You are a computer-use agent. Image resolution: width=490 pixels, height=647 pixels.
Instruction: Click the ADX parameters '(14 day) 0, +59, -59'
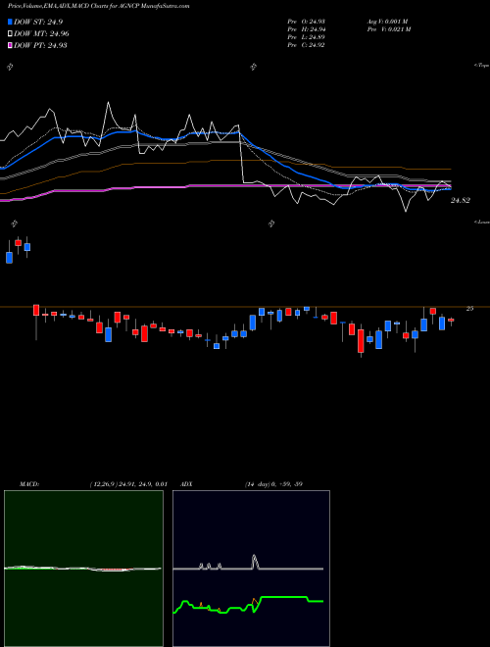[273, 484]
